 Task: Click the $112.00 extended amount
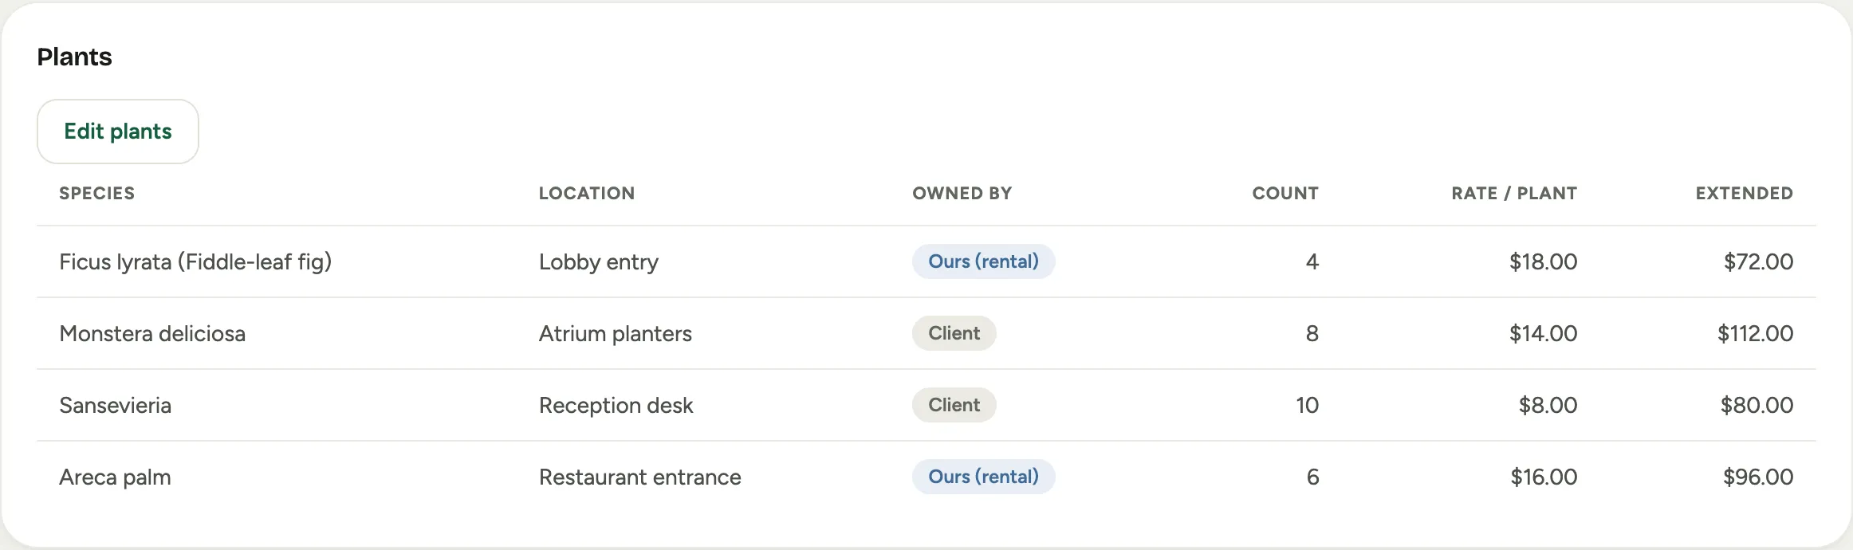pyautogui.click(x=1756, y=333)
